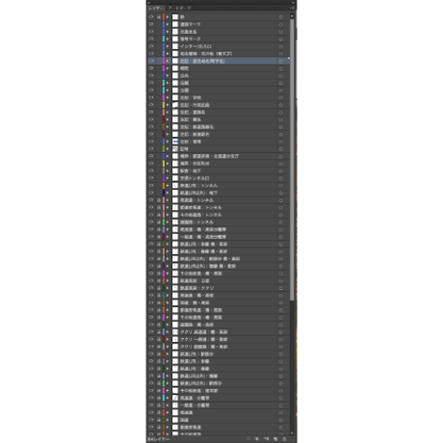Toggle visibility of その他鉄道：橋・高架 layer
Image resolution: width=443 pixels, height=443 pixels.
151,274
